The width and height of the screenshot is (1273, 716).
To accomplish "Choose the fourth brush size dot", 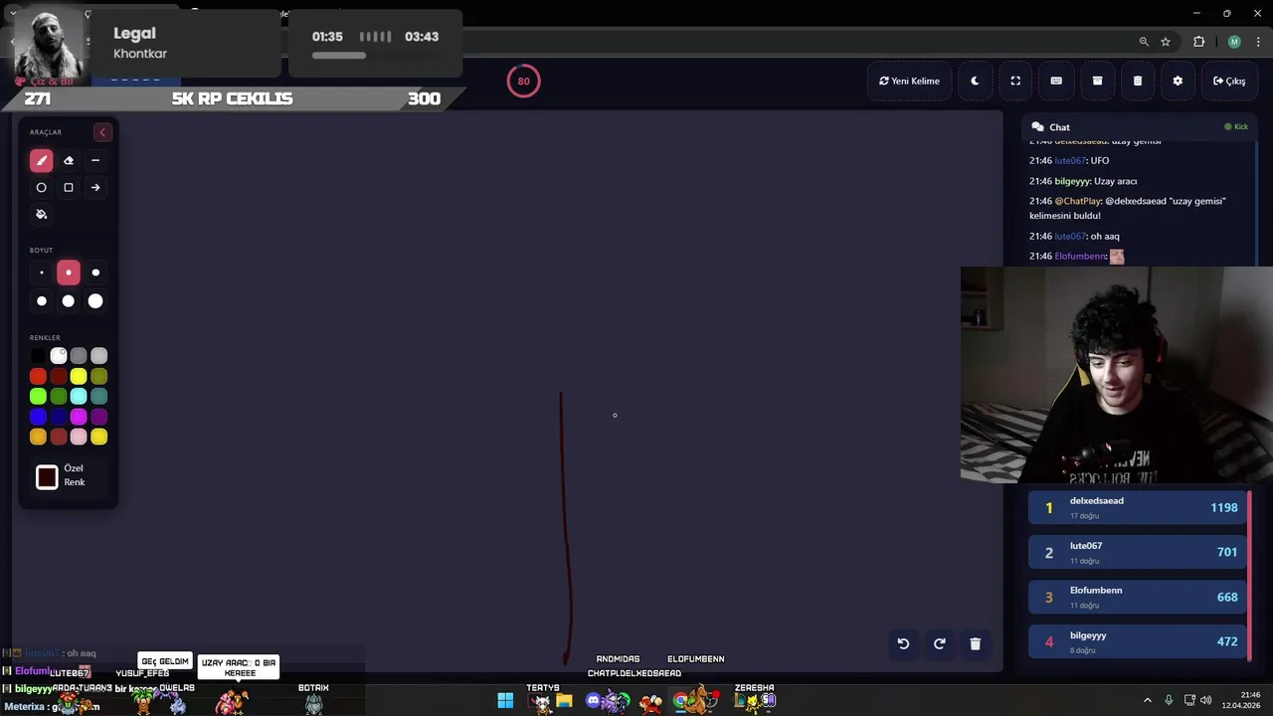I will tap(41, 300).
